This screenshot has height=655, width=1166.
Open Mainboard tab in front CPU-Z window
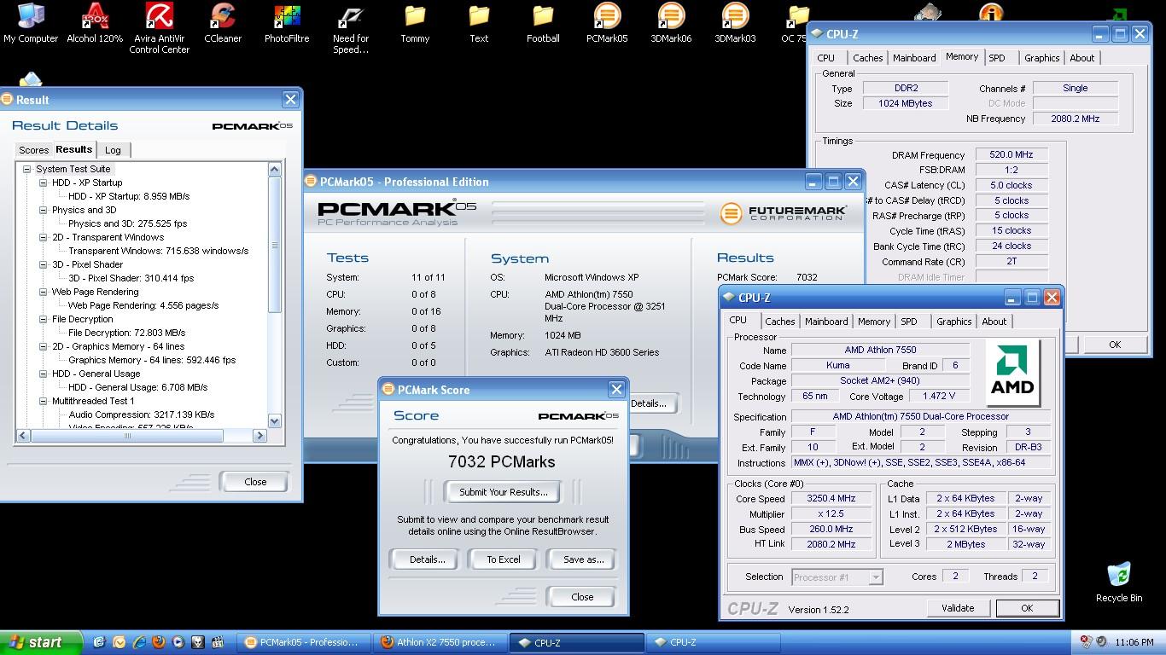(x=826, y=322)
